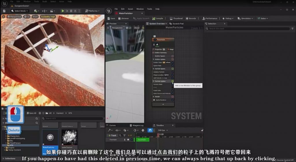Open the timeline track filter icon
This screenshot has width=296, height=162.
[x=125, y=135]
